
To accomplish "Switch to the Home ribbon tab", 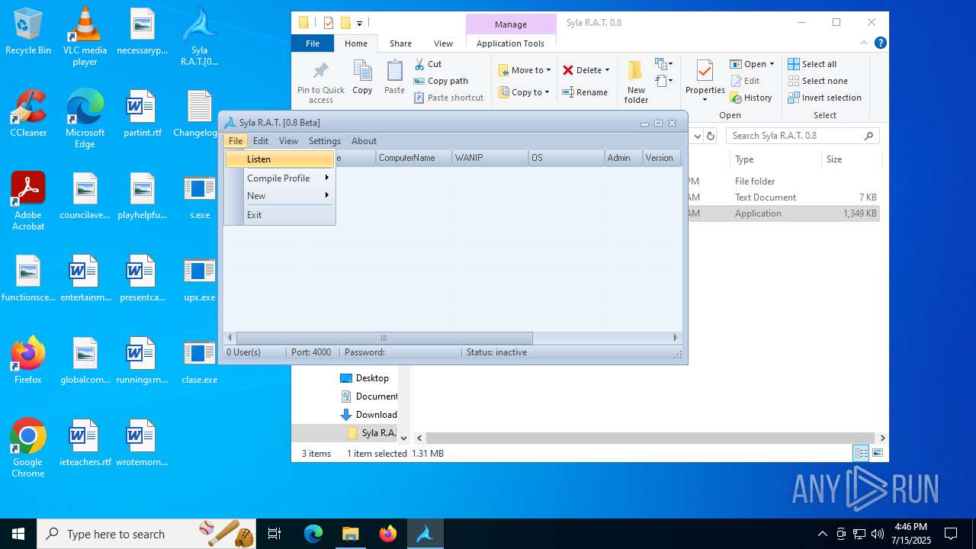I will [x=356, y=43].
